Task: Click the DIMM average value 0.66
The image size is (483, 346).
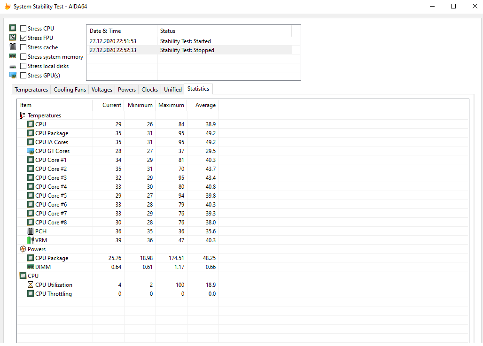Action: 210,267
